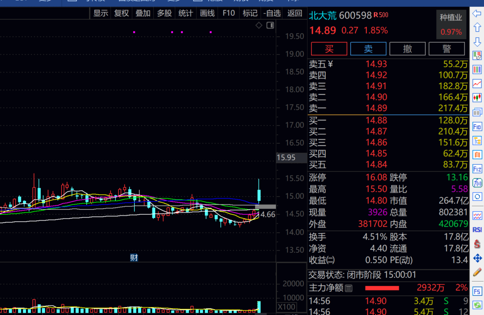
Task: Click the back left-arrow icon in the sidebar
Action: [x=477, y=14]
